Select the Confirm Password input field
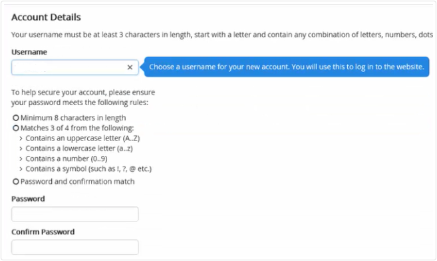The image size is (437, 261). click(x=75, y=247)
